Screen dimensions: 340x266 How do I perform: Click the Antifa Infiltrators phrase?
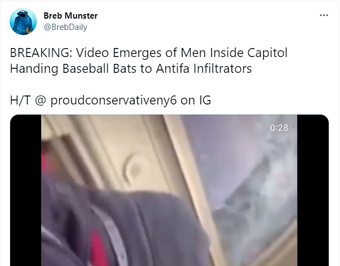[x=204, y=68]
